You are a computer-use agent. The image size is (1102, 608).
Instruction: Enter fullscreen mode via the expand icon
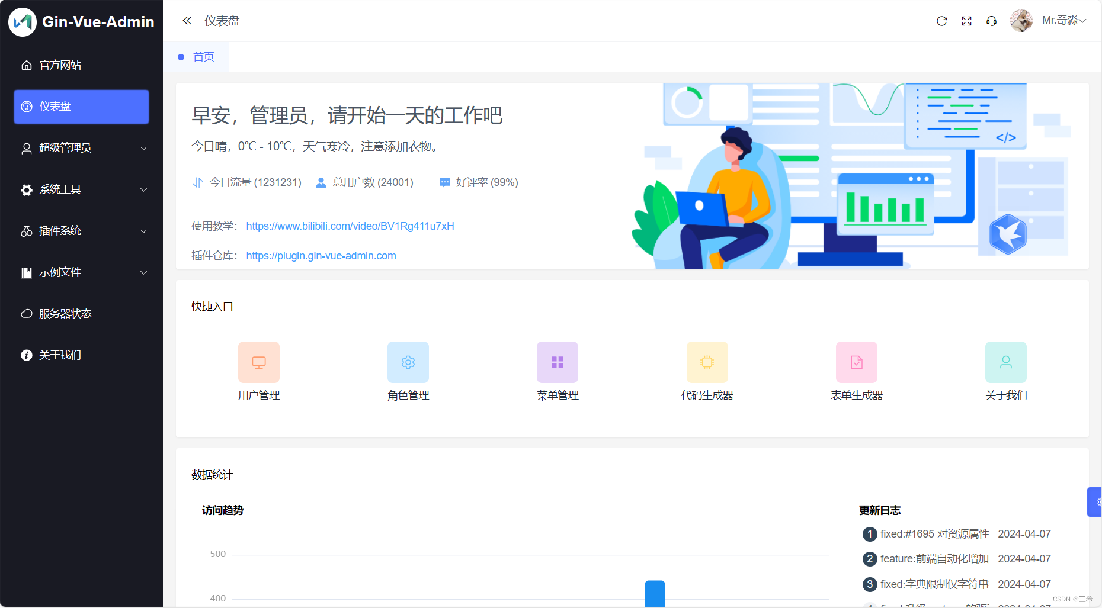[966, 21]
